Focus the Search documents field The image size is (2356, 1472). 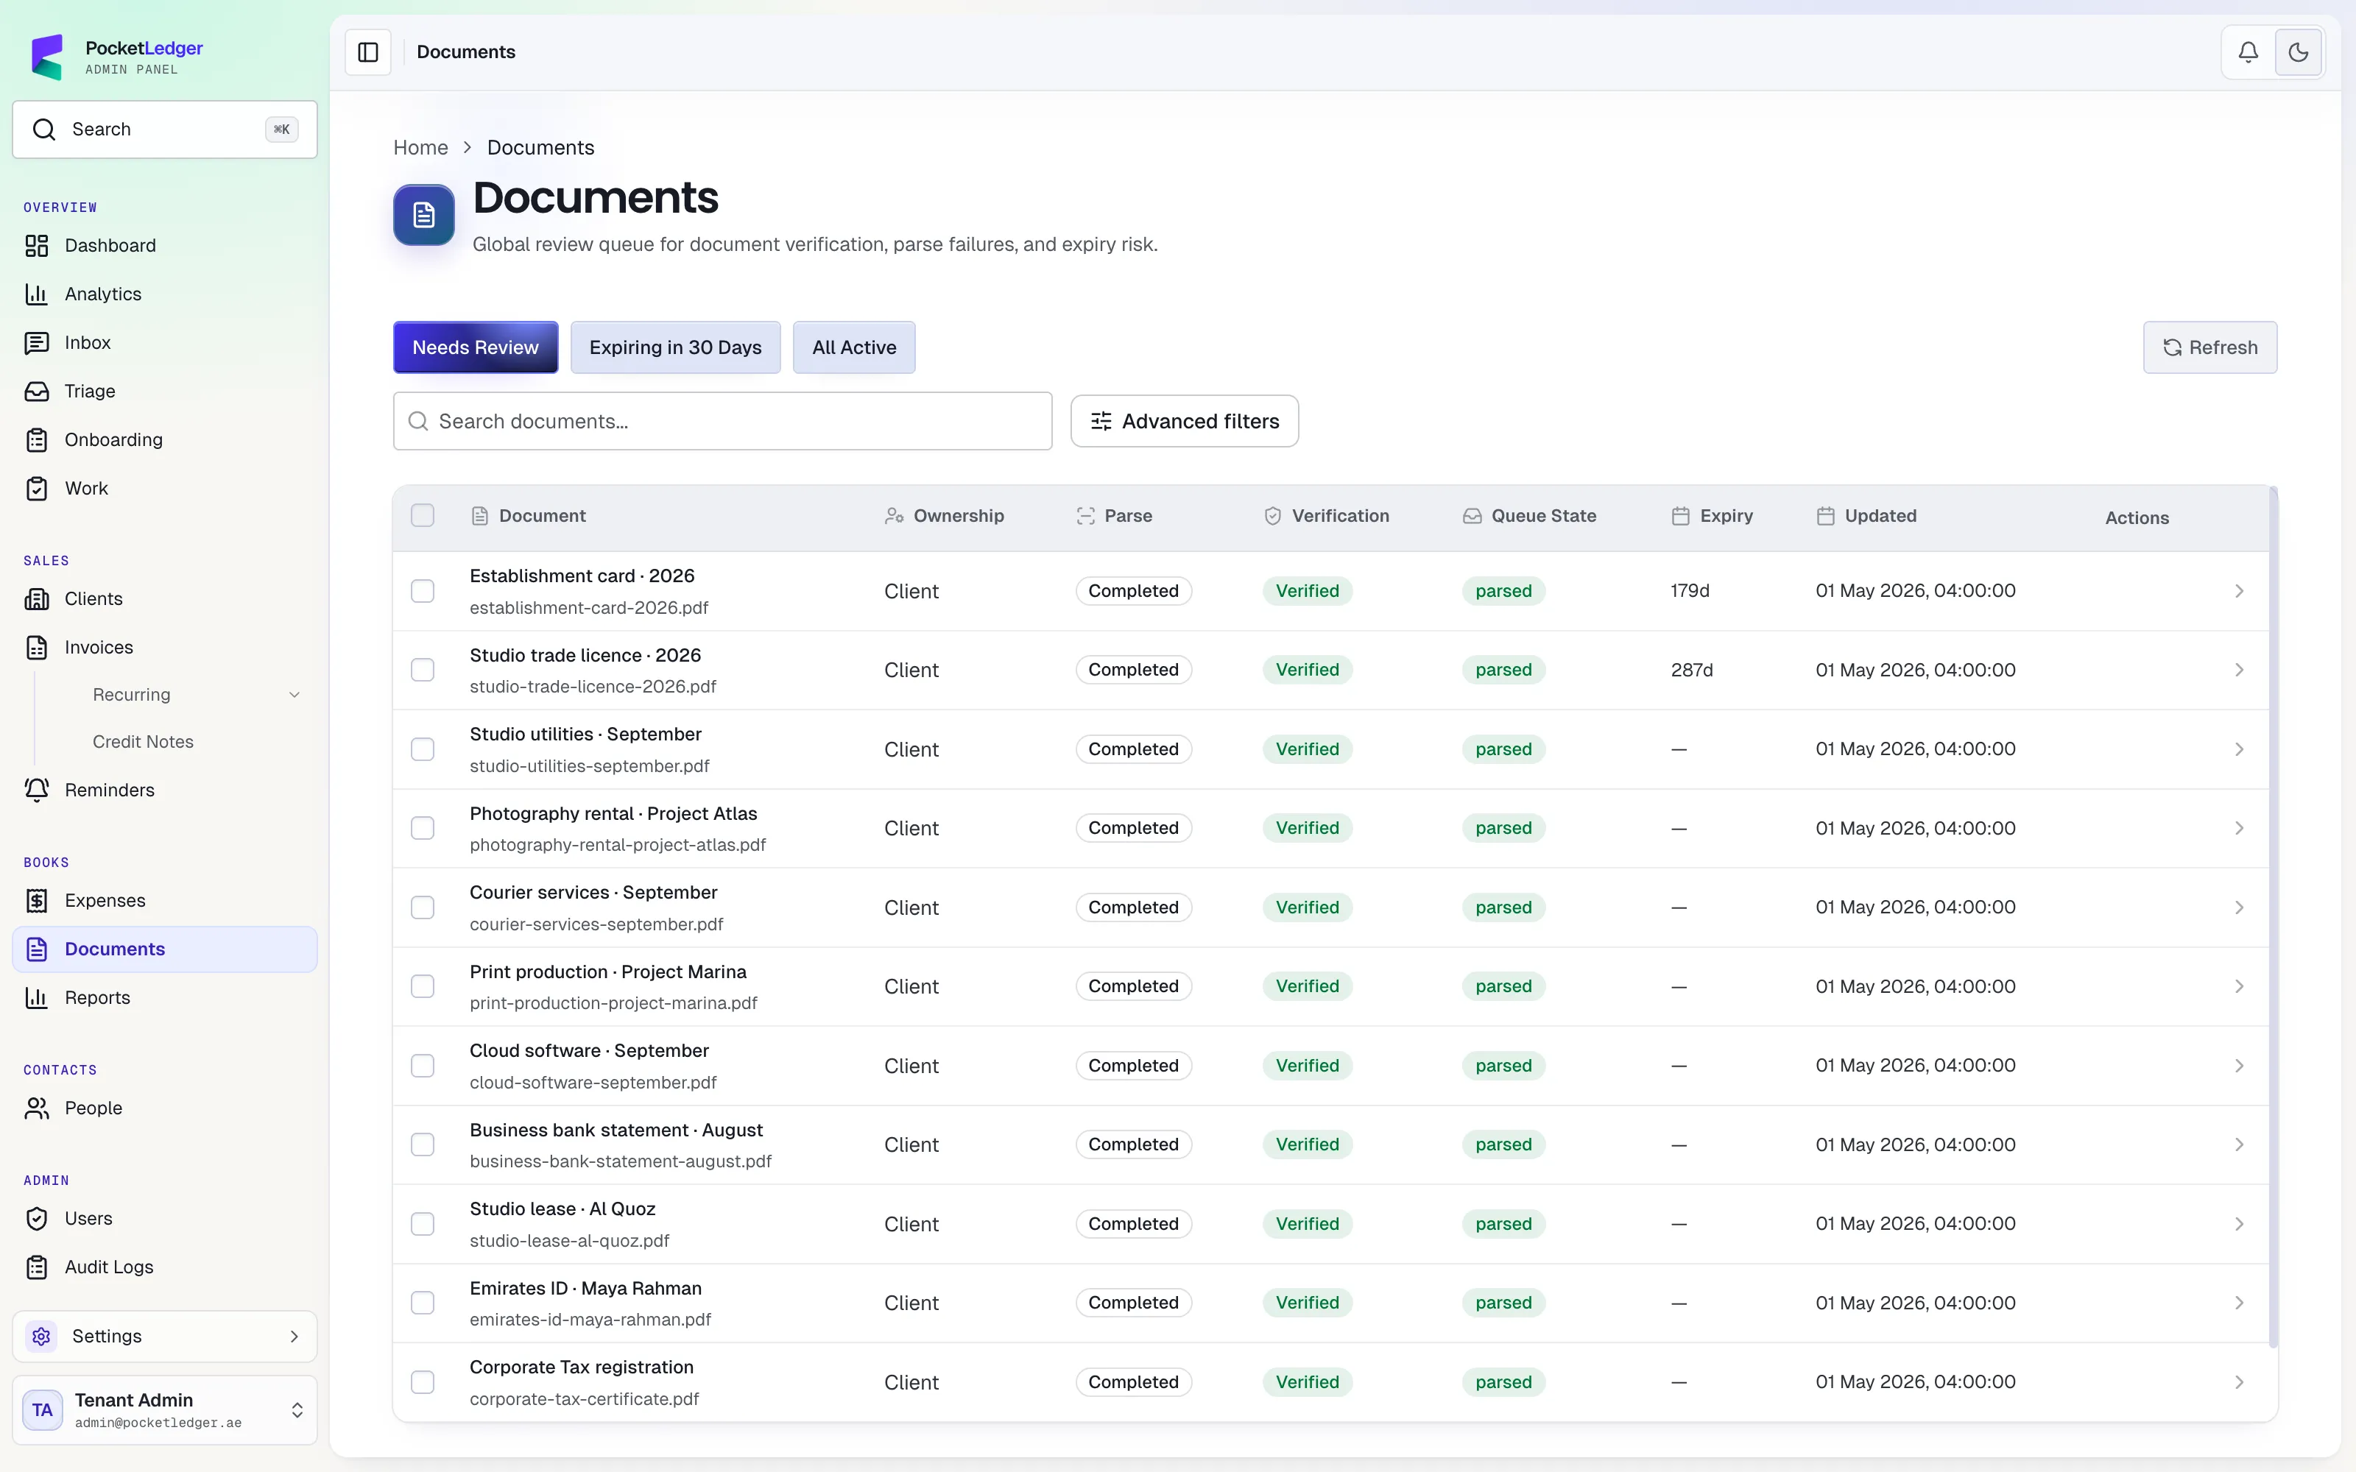pyautogui.click(x=722, y=422)
